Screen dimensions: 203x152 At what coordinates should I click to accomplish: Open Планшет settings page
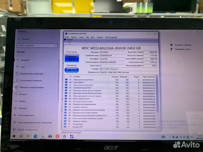coord(21,108)
